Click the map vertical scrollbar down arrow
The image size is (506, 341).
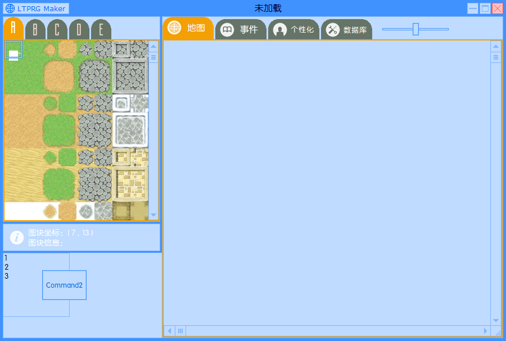click(496, 320)
